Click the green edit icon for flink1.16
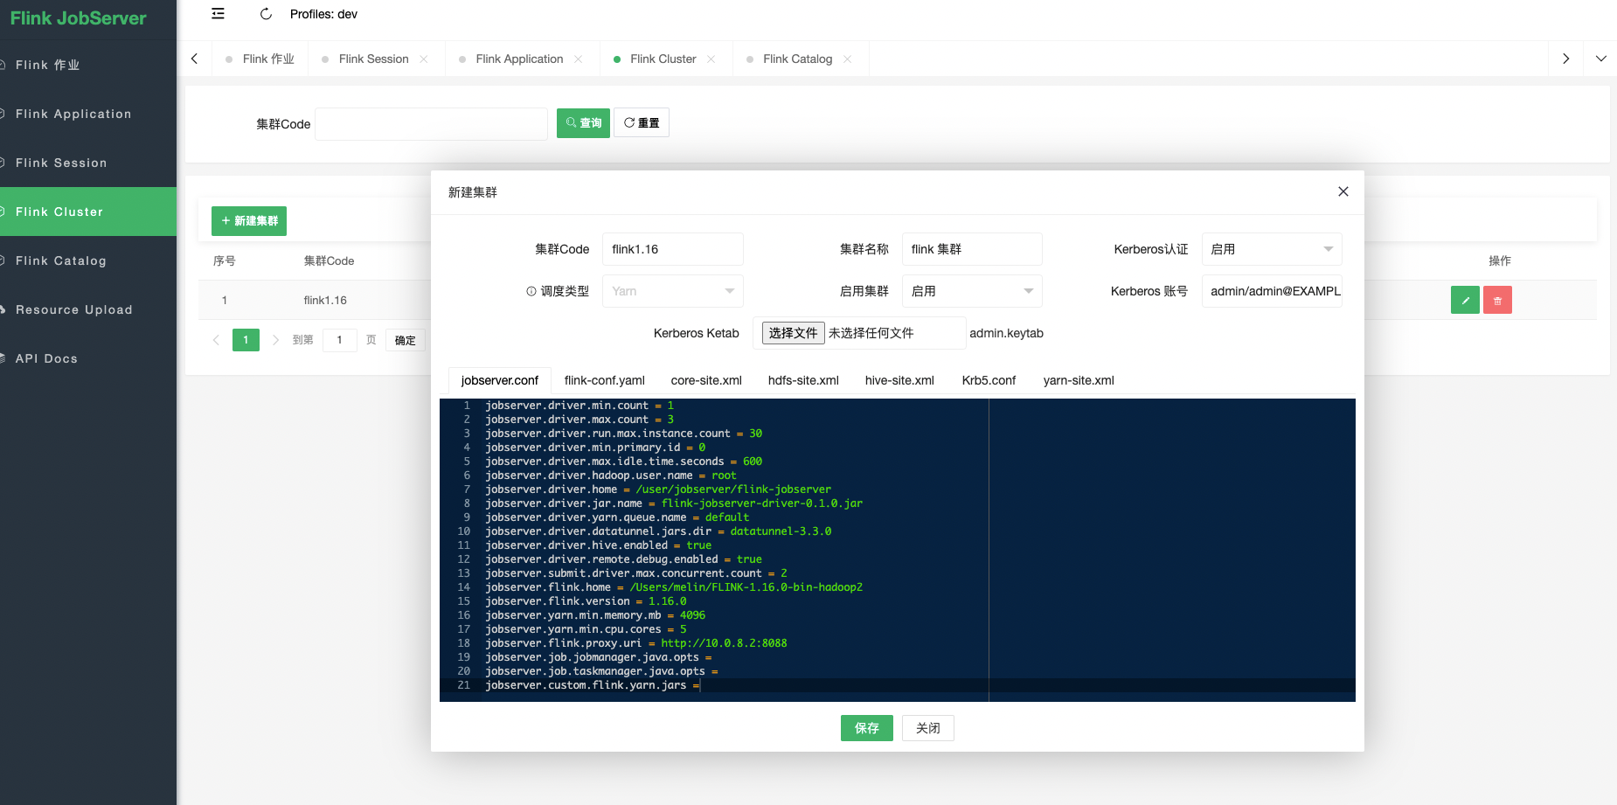The height and width of the screenshot is (805, 1617). point(1465,300)
